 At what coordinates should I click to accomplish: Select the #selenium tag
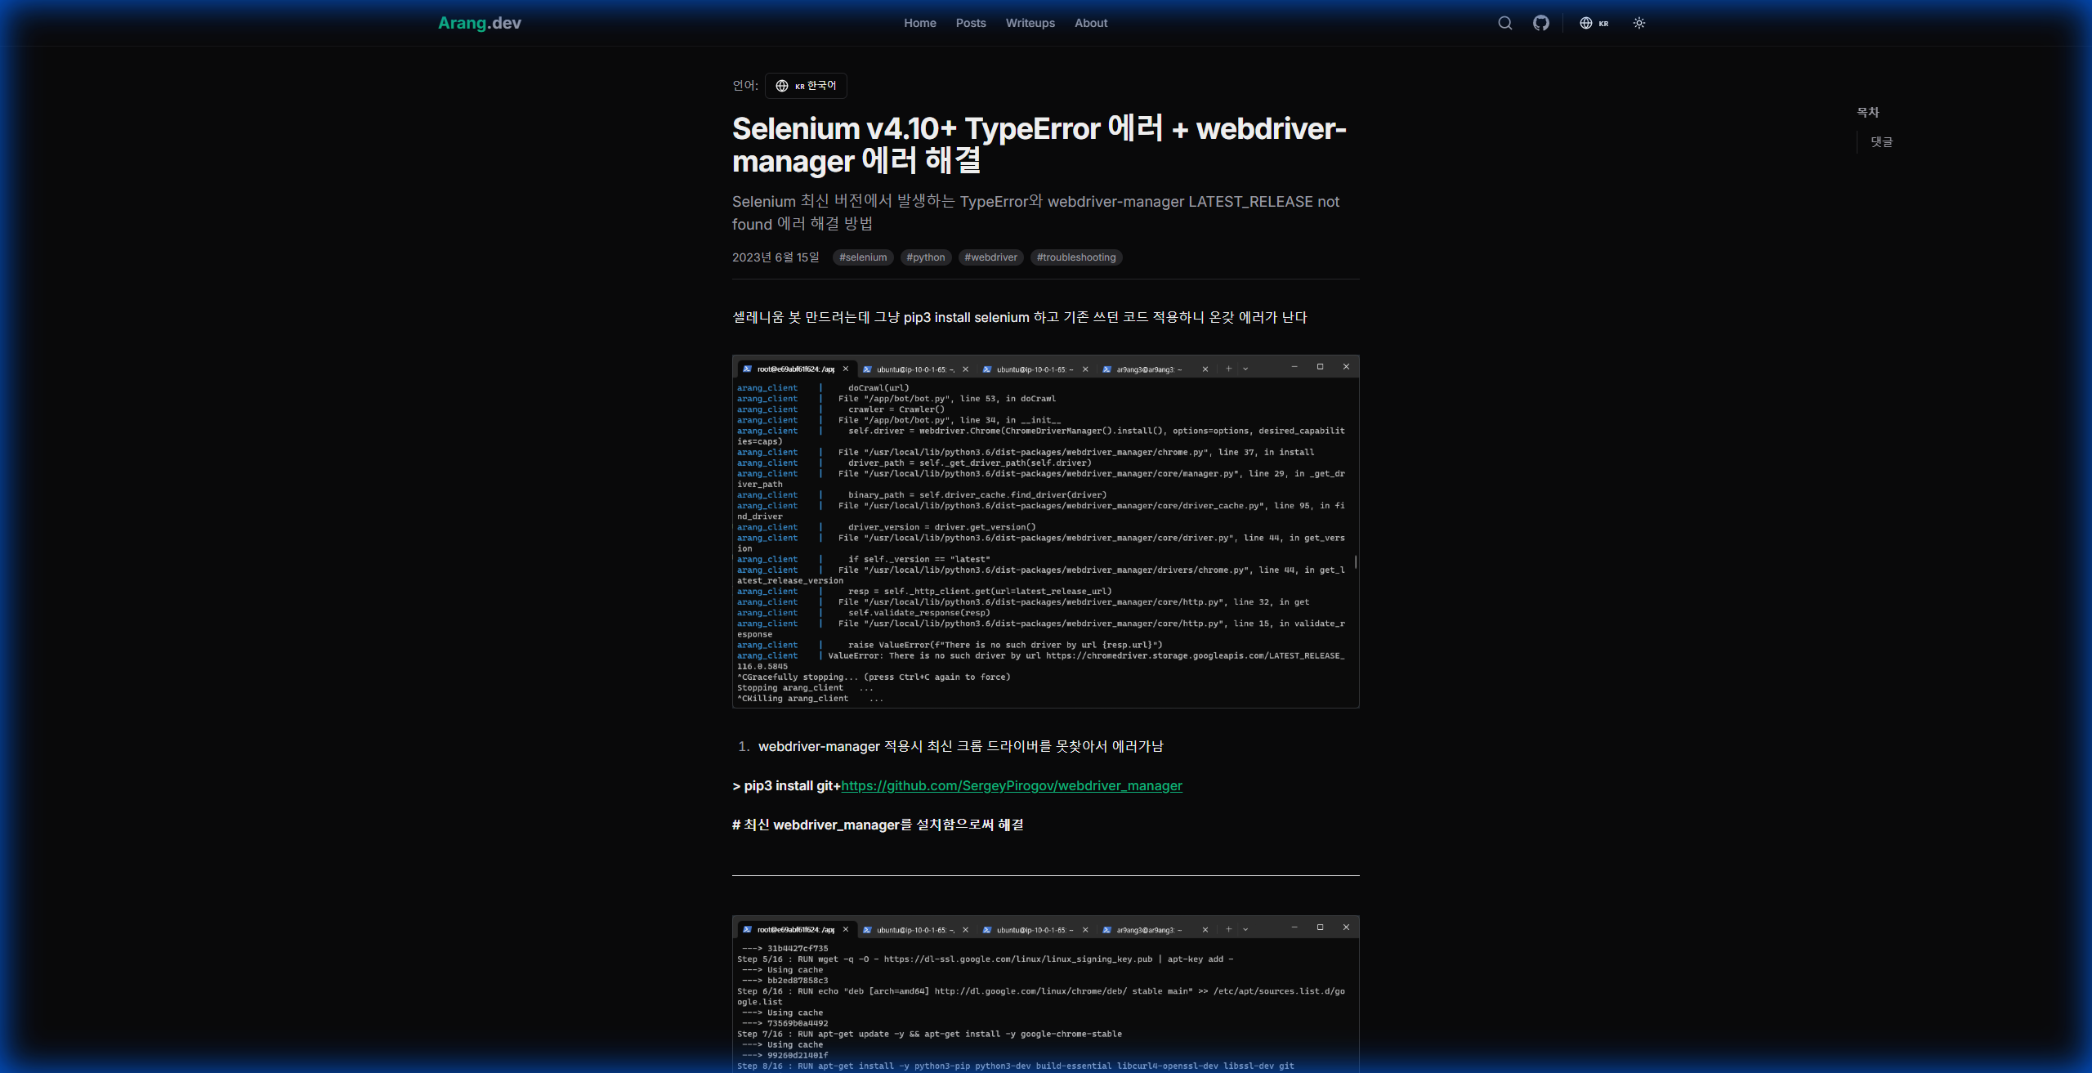pyautogui.click(x=863, y=257)
